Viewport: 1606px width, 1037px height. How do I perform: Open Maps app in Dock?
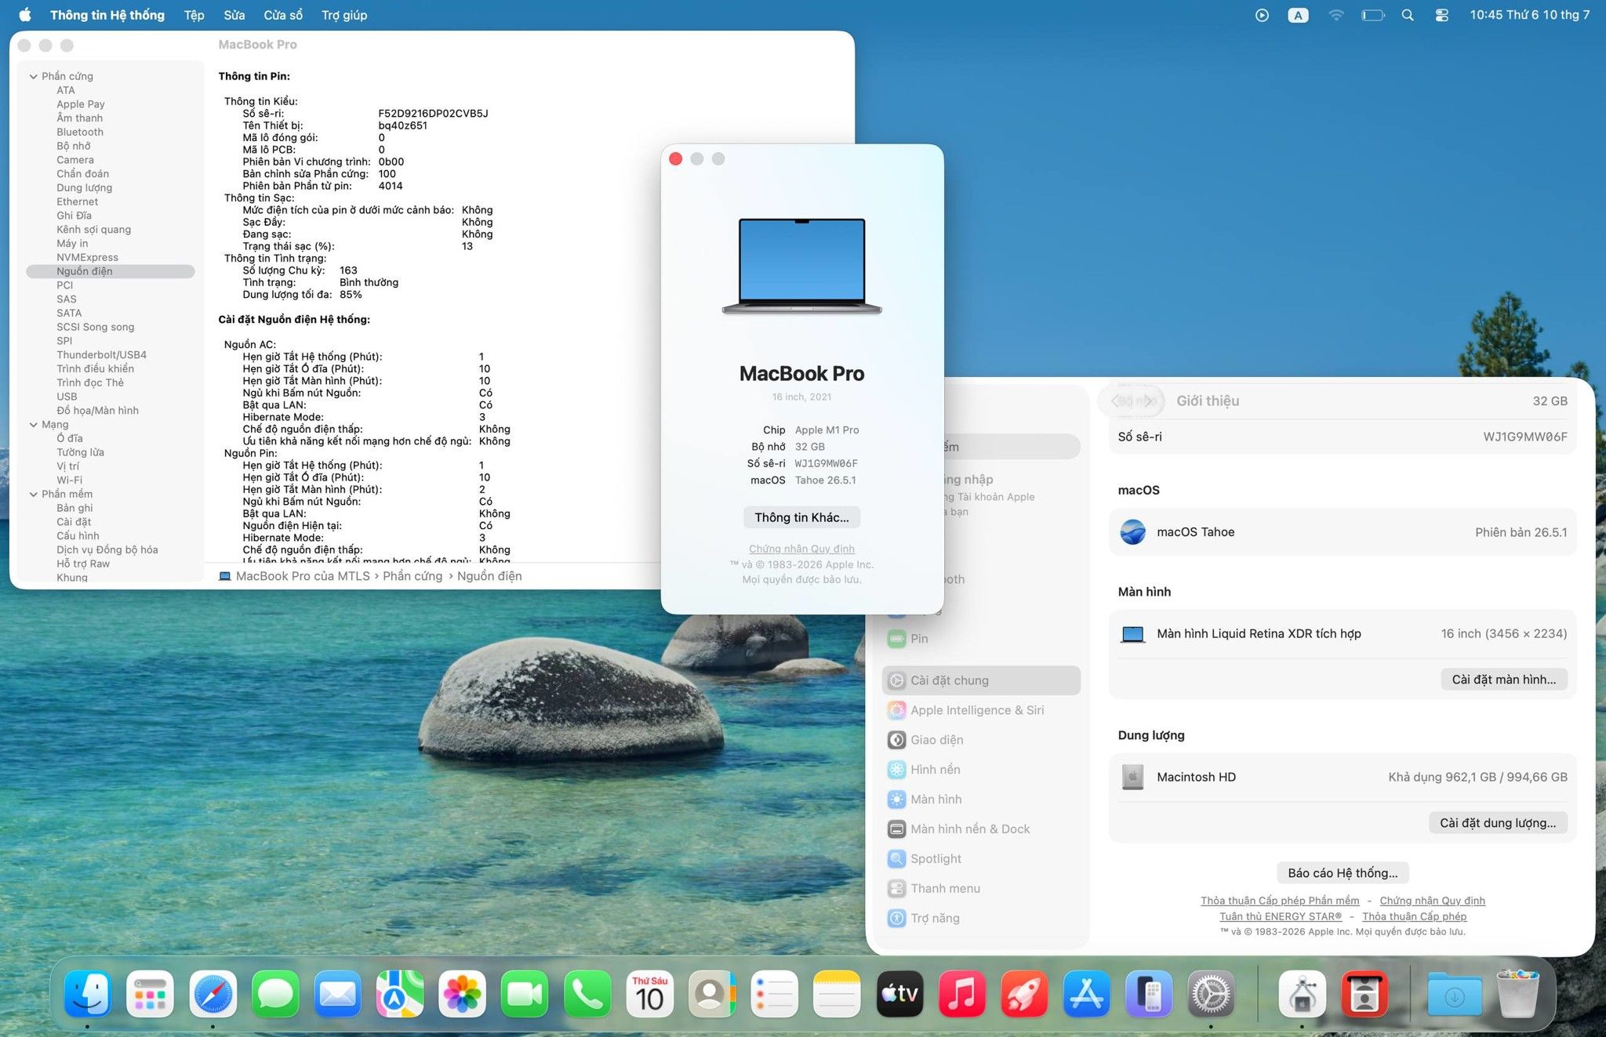[x=400, y=994]
